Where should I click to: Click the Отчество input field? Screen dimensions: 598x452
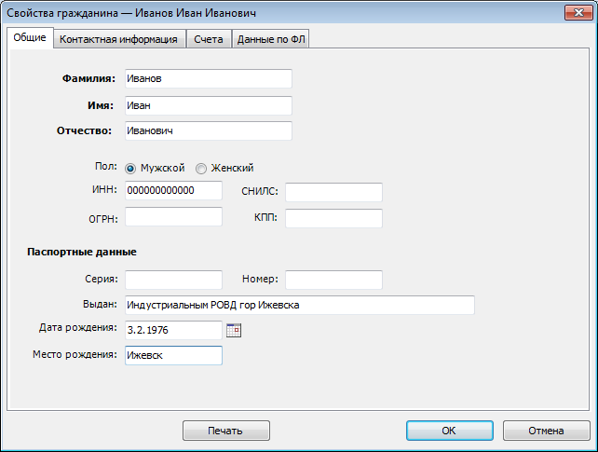click(x=208, y=131)
